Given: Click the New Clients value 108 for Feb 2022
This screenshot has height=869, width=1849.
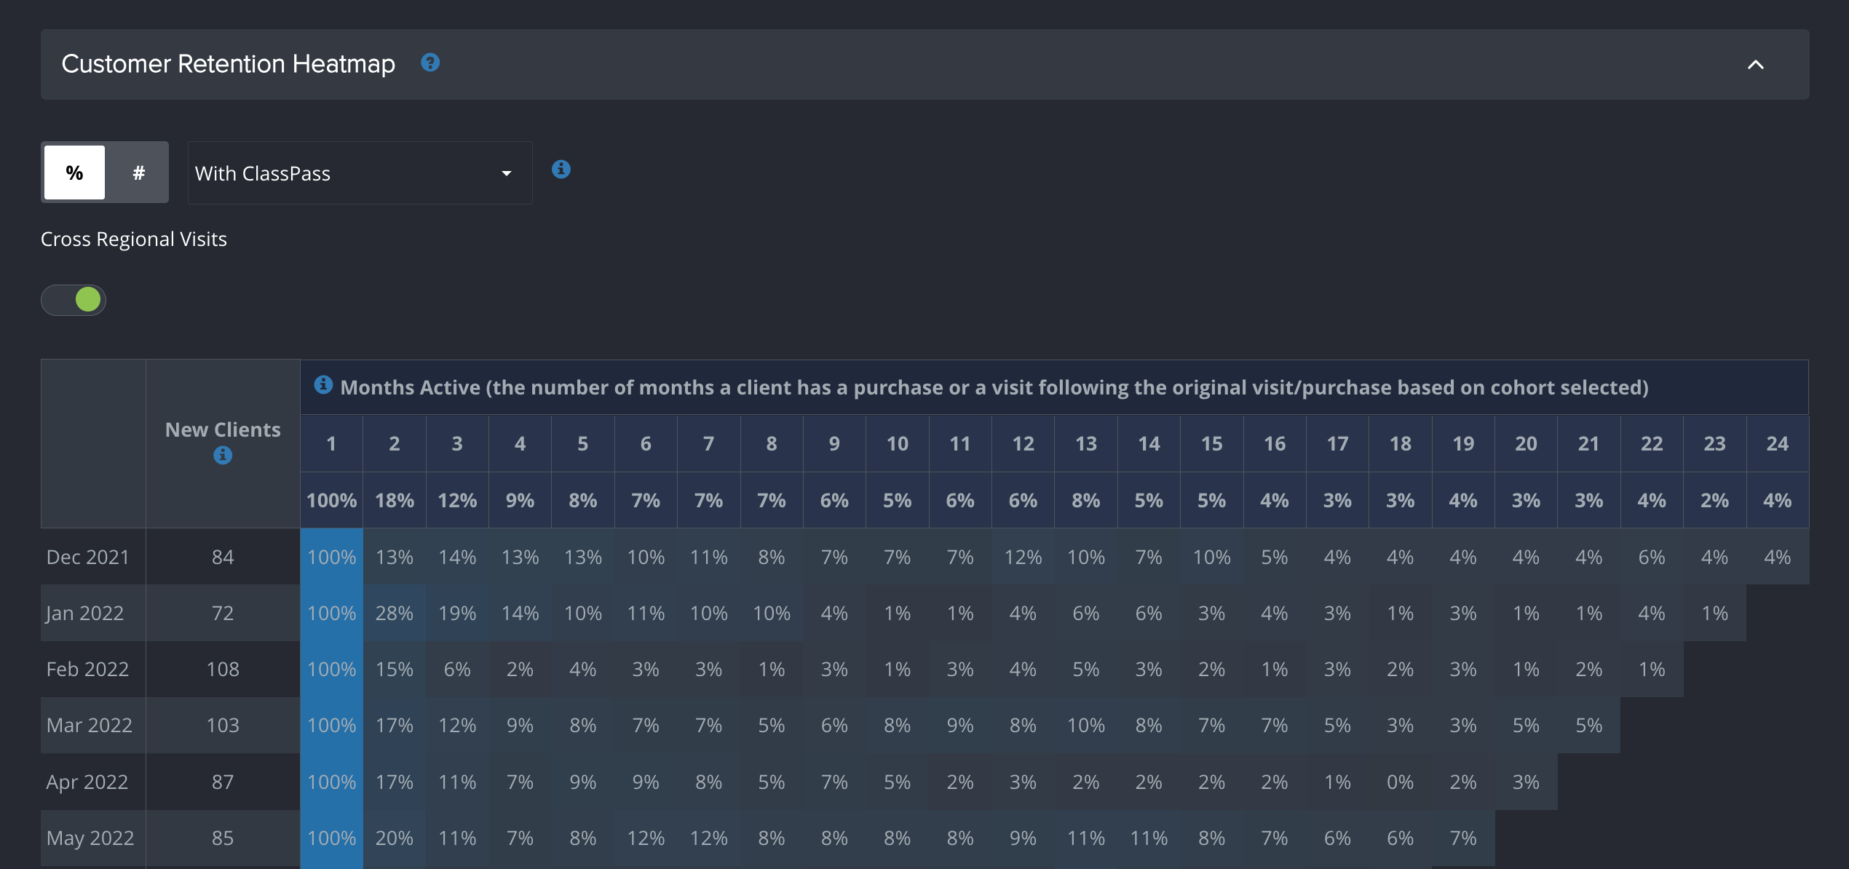Looking at the screenshot, I should [x=223, y=669].
